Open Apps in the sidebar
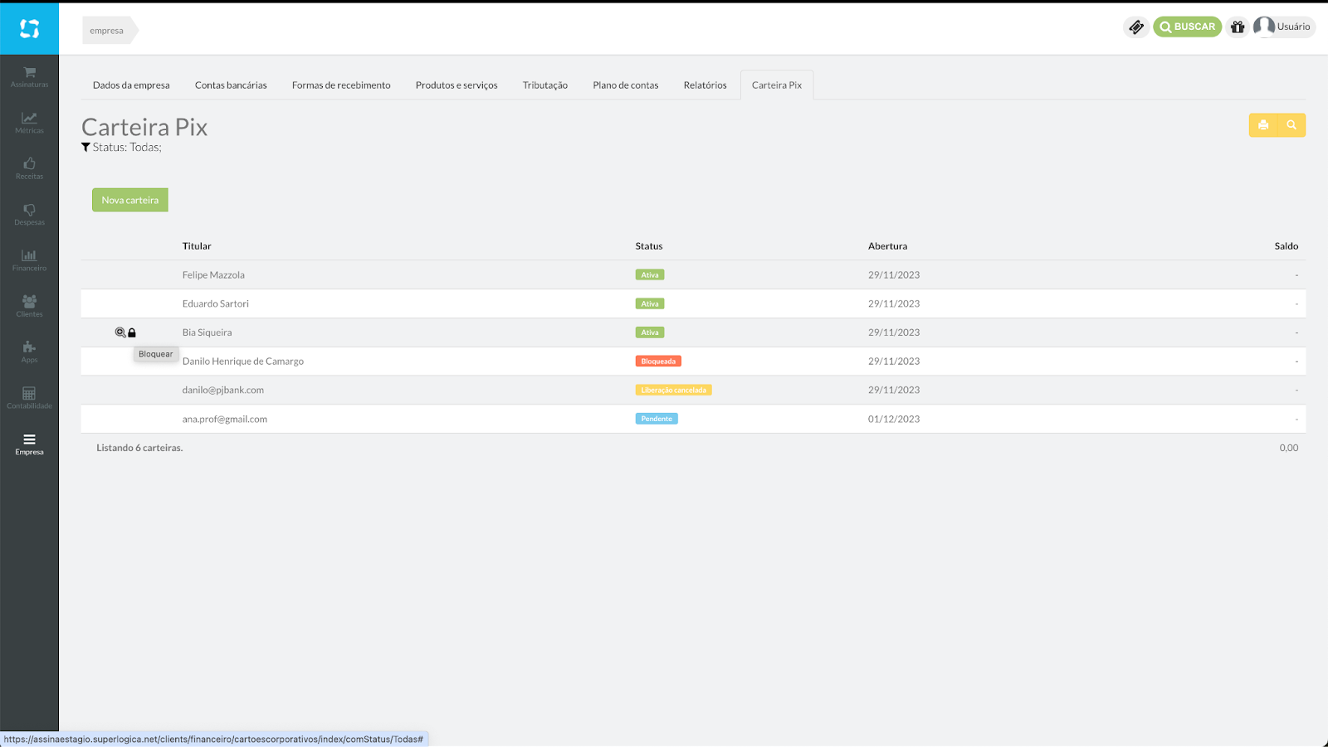The width and height of the screenshot is (1328, 747). point(29,352)
